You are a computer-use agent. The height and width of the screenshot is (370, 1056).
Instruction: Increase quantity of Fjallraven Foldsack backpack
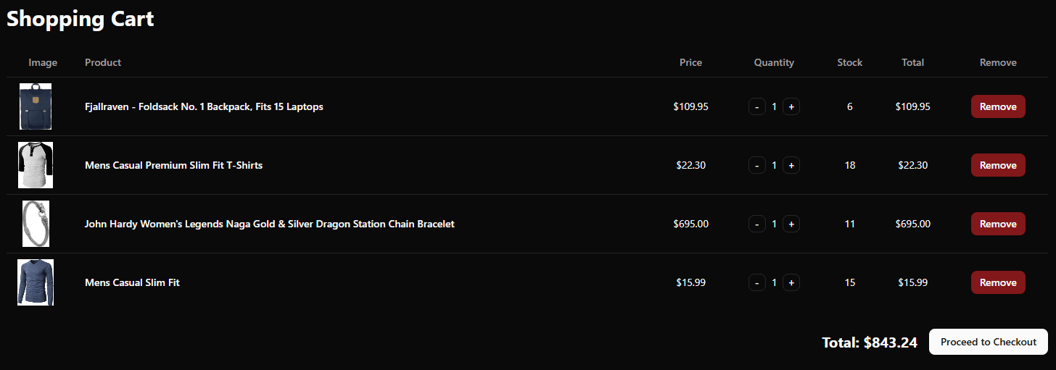[x=791, y=106]
